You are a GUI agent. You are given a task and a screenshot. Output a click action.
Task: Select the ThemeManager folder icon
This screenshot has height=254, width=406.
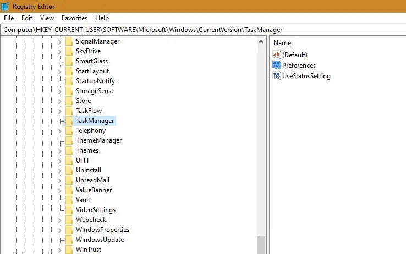point(69,140)
